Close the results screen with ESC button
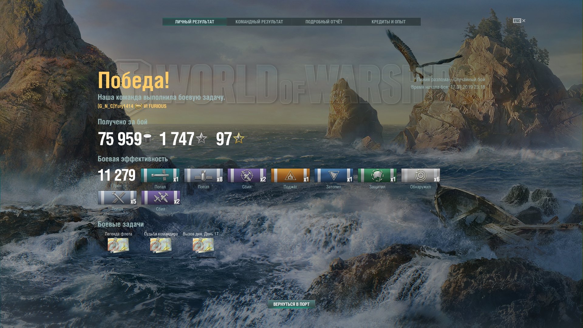Screen dimensions: 583x328 coord(519,21)
